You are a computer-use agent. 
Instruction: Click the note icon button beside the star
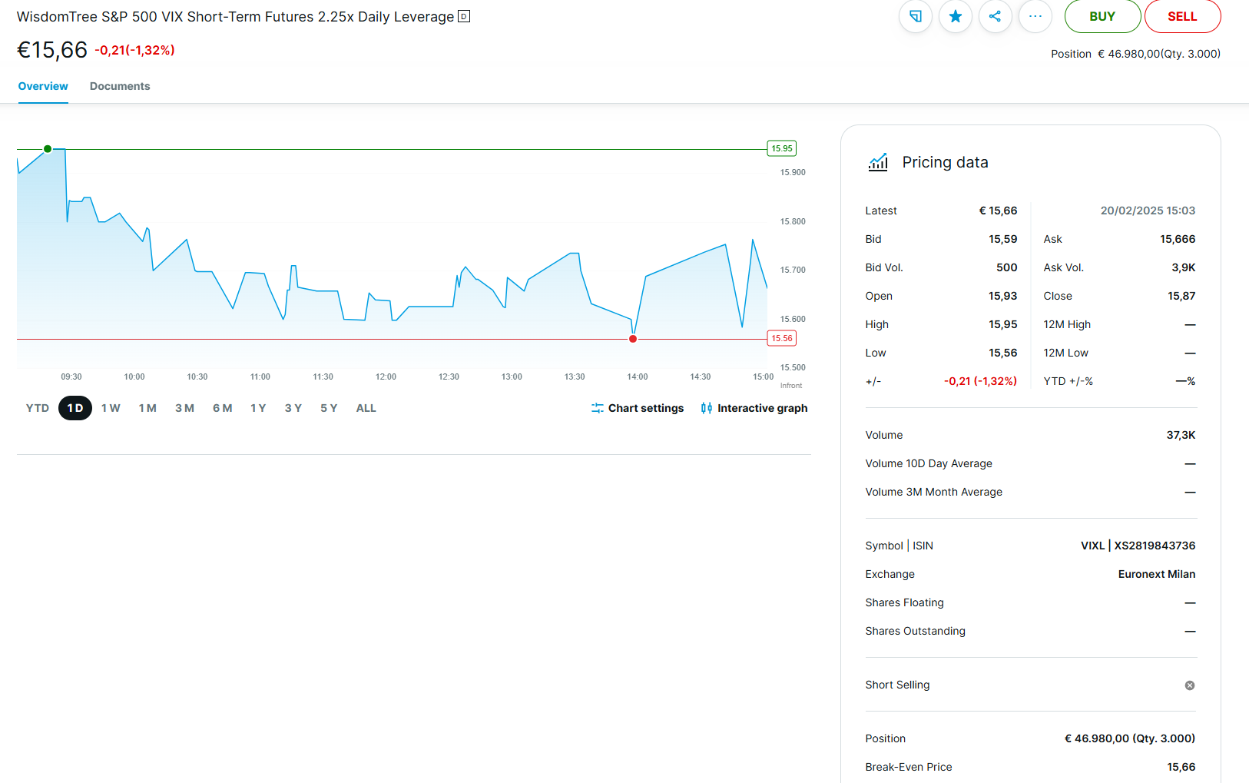(x=916, y=16)
